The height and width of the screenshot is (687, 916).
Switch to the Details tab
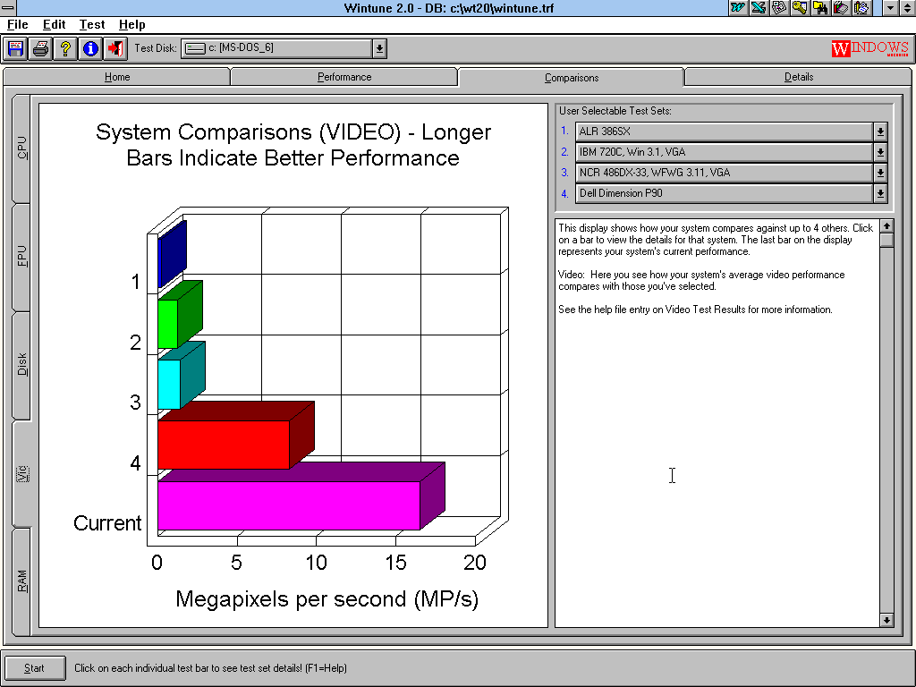click(x=799, y=77)
